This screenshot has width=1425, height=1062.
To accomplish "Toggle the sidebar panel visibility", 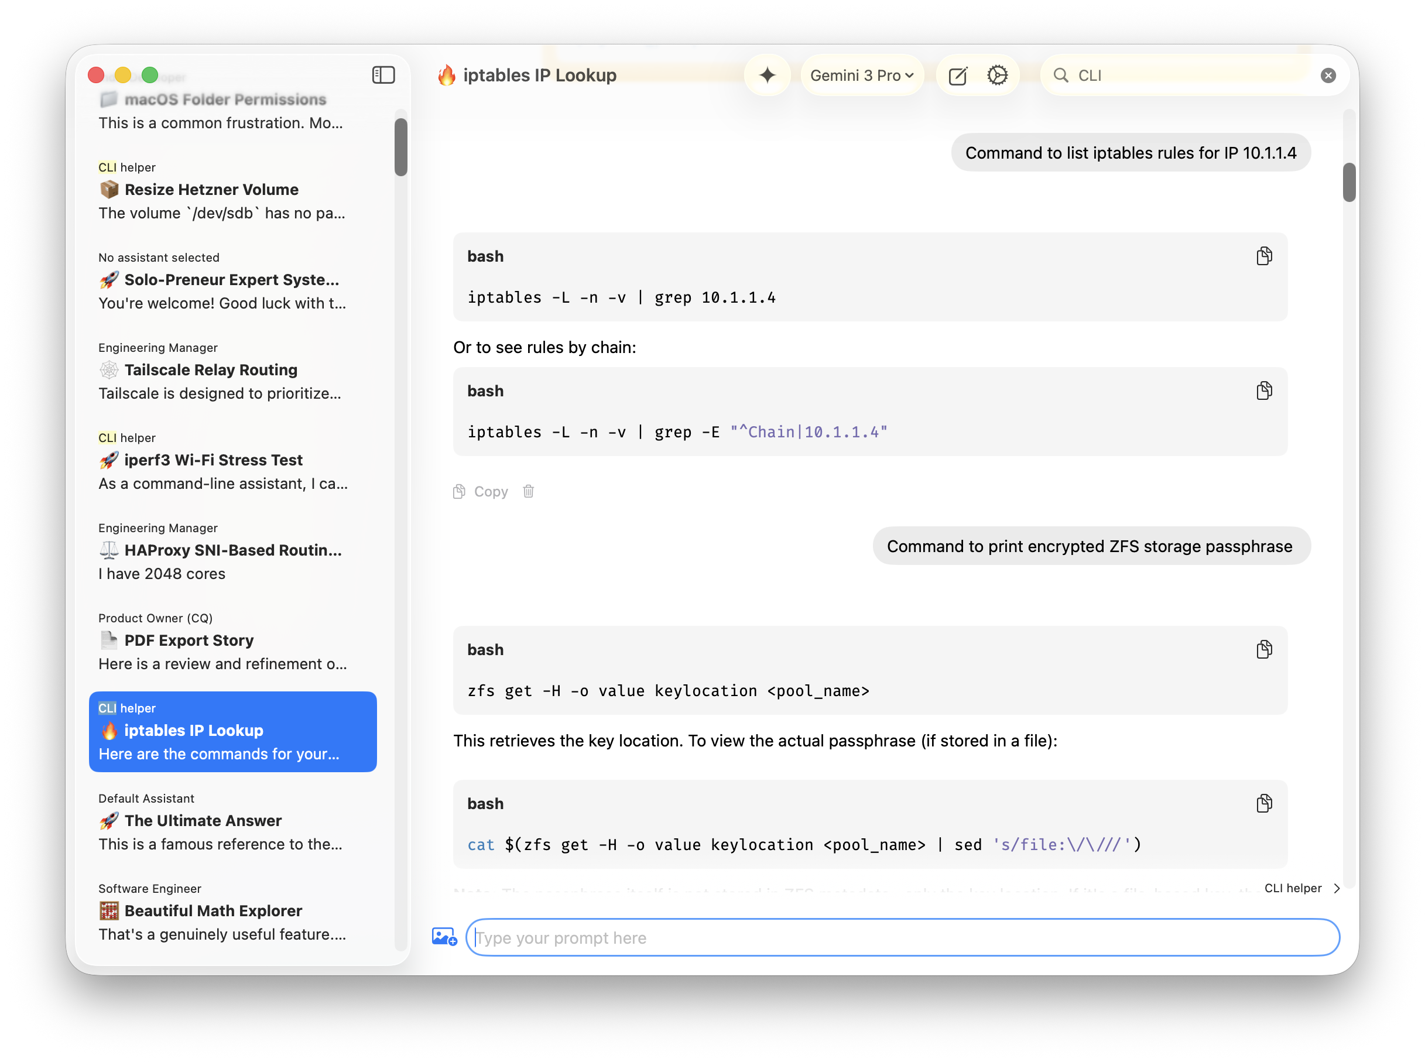I will coord(382,75).
